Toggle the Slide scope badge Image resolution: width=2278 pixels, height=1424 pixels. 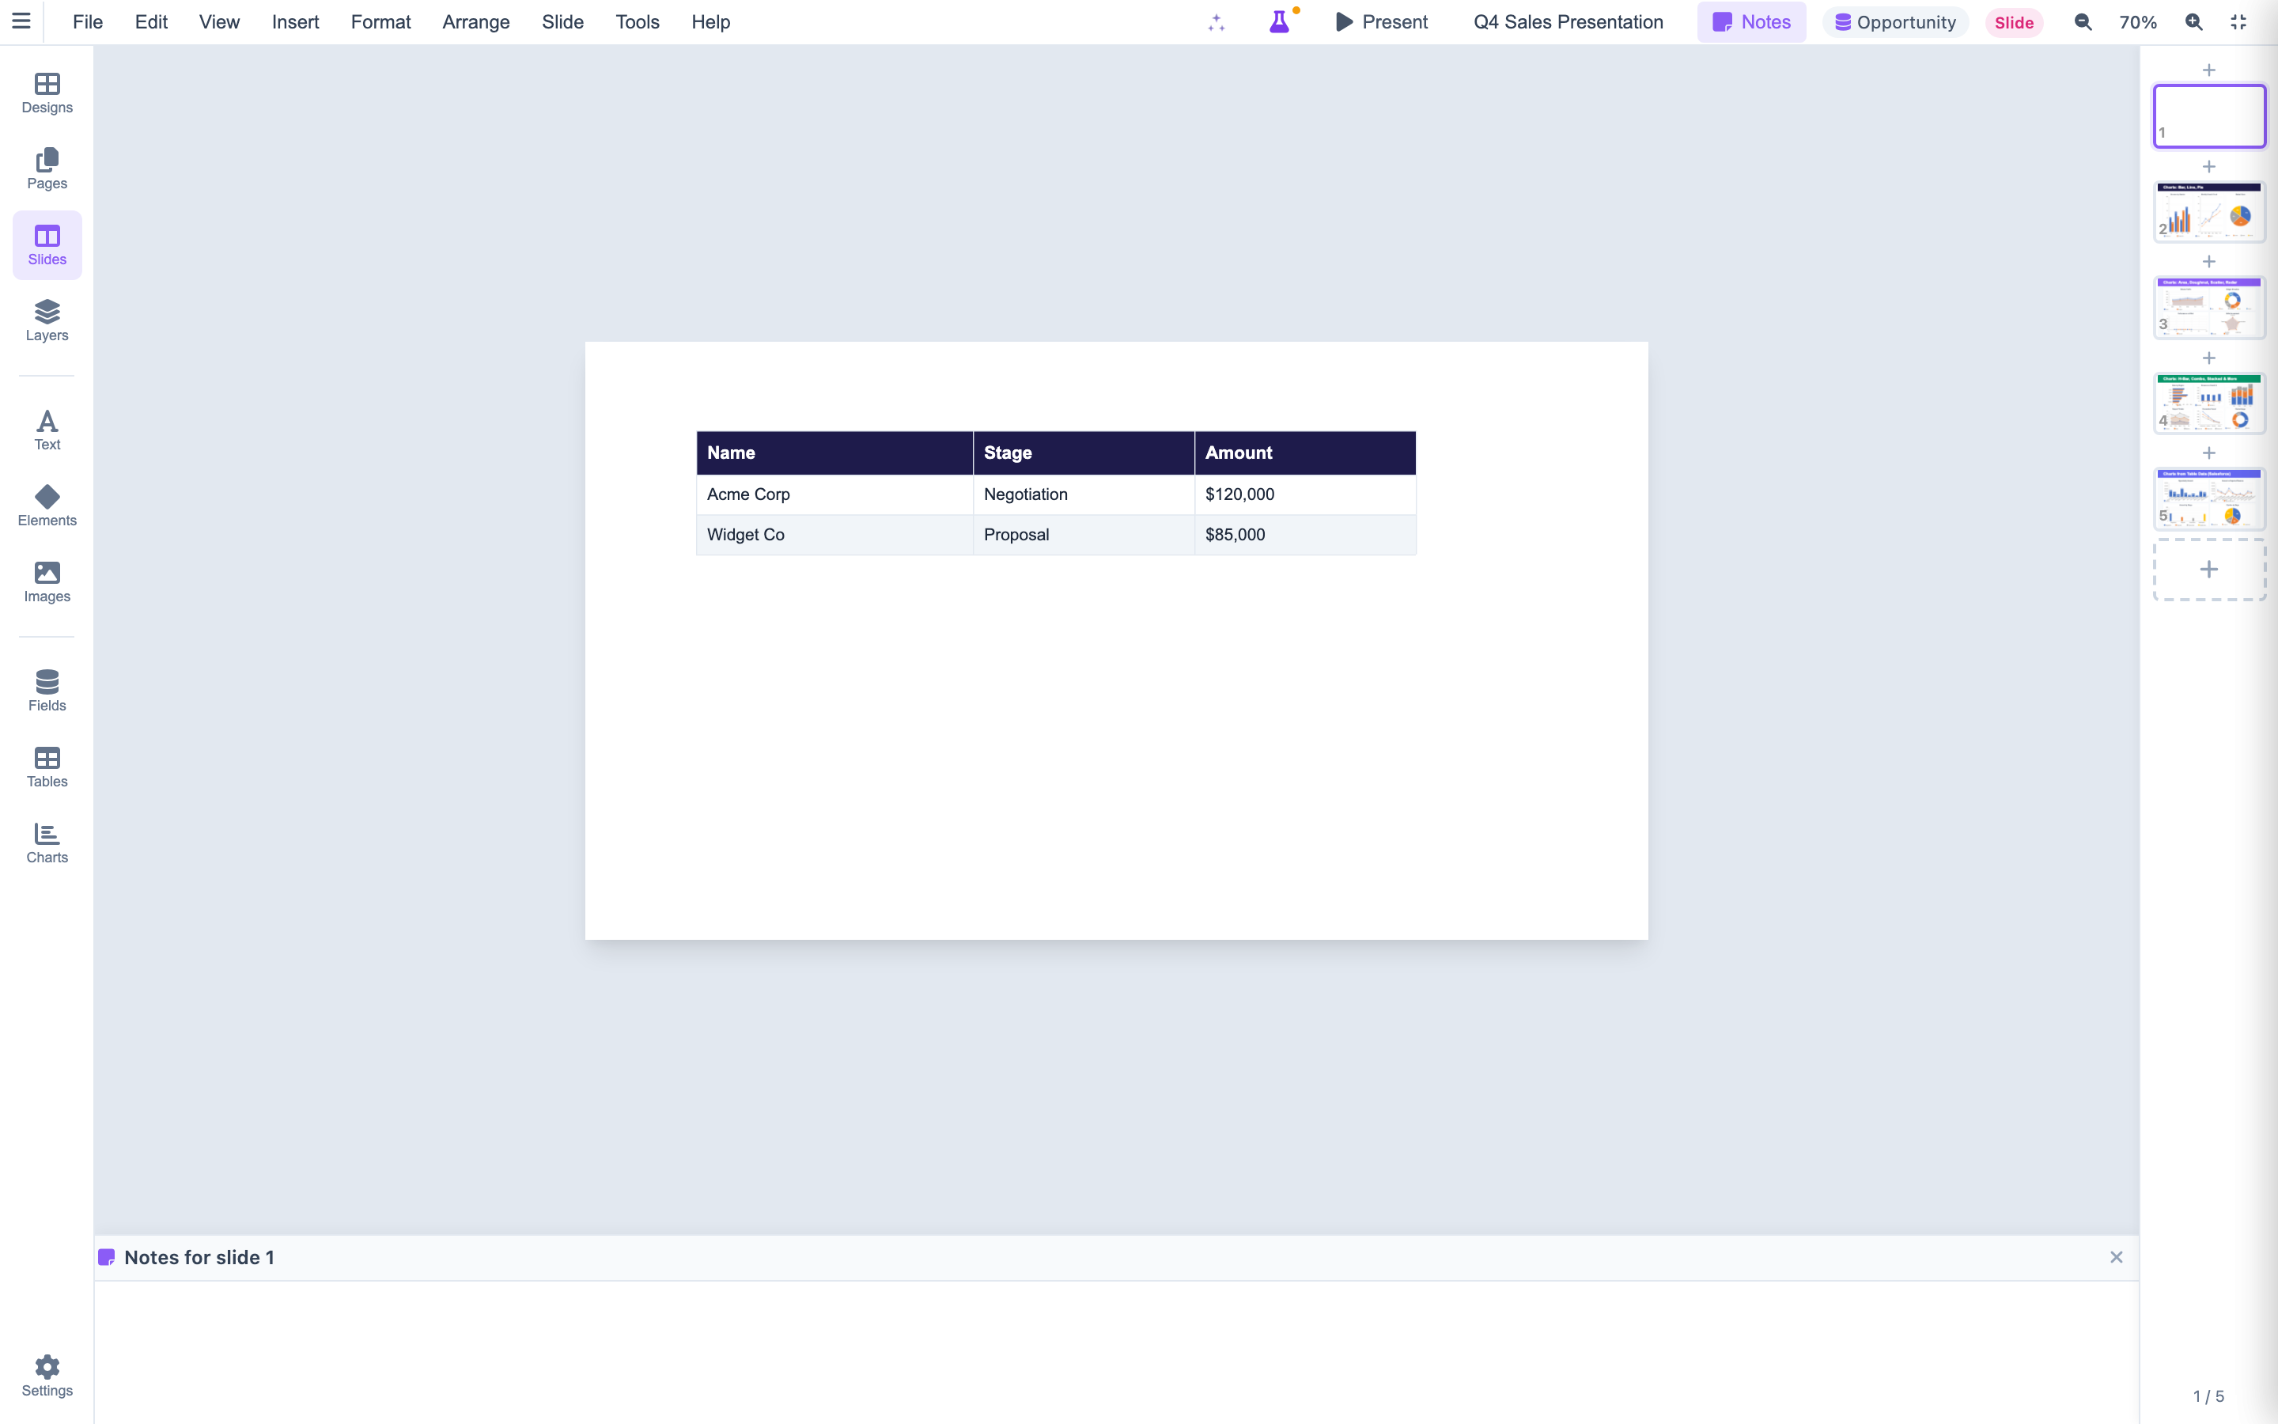tap(2014, 21)
